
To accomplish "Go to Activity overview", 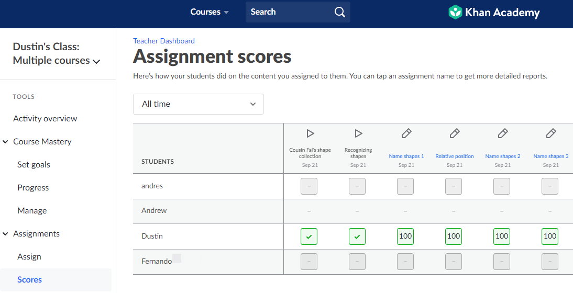I will tap(45, 119).
